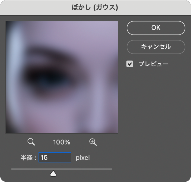This screenshot has height=182, width=191.
Task: Click the upper-right corner of preview image
Action: (x=114, y=25)
